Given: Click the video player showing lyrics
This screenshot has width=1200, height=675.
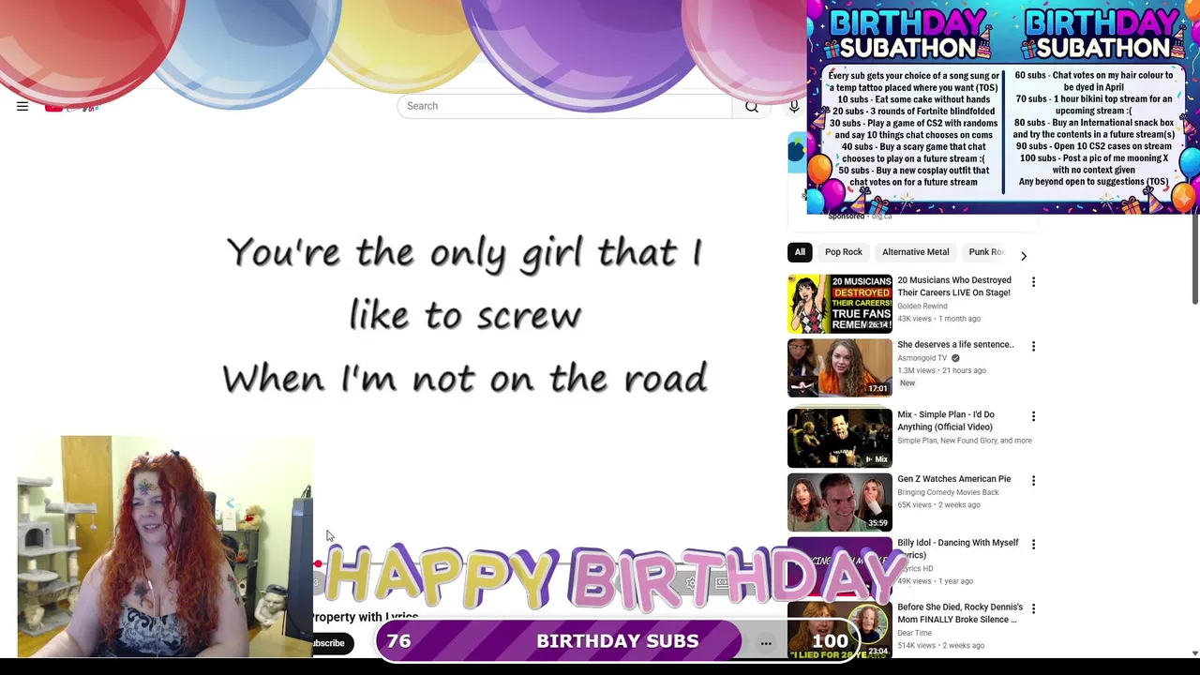Looking at the screenshot, I should coord(465,315).
